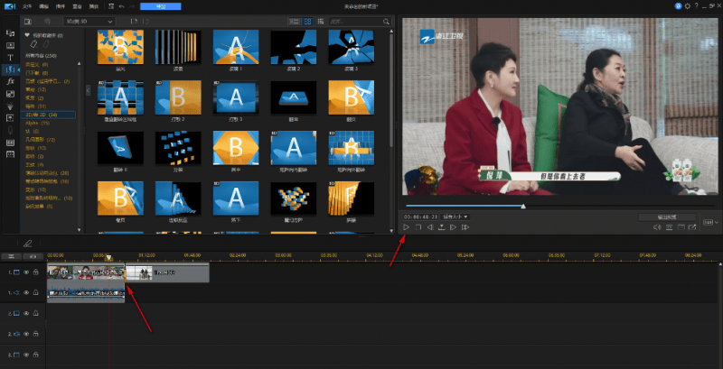
Task: Click the blue button in the top bar
Action: 160,6
